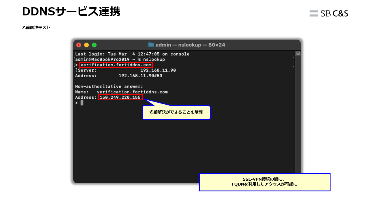This screenshot has height=210, width=374.
Task: Click the Terminal vertical scrollbar track
Action: point(298,116)
